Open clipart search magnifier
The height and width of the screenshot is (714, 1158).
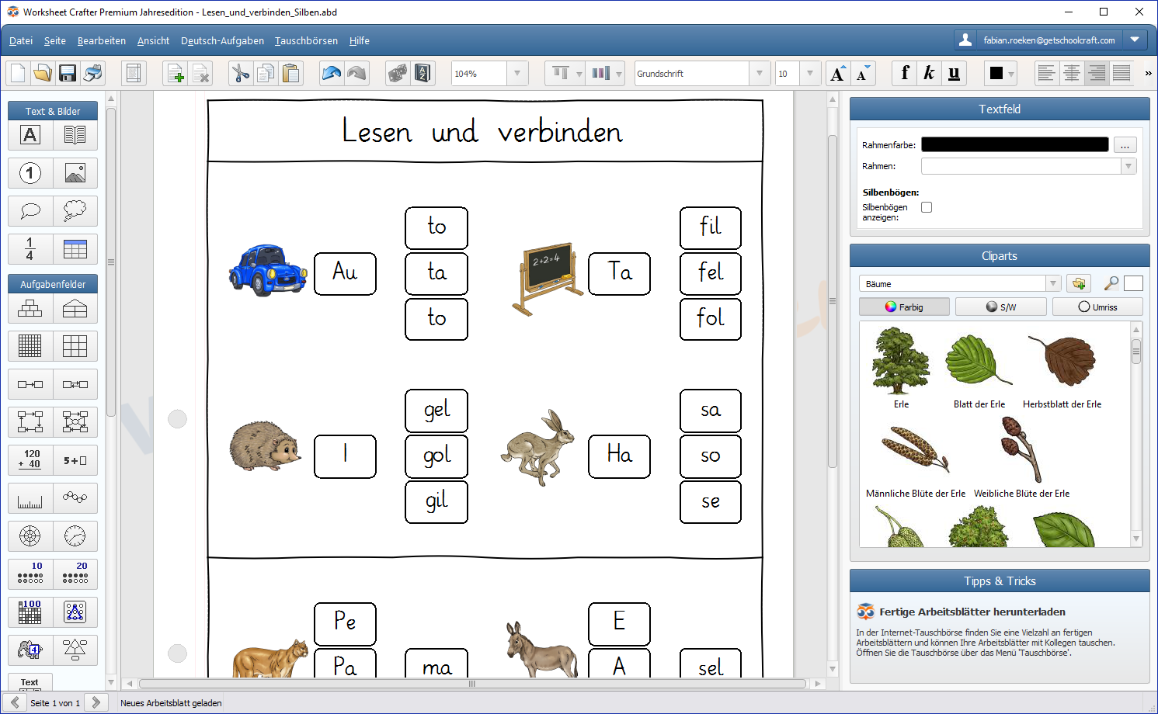coord(1111,284)
